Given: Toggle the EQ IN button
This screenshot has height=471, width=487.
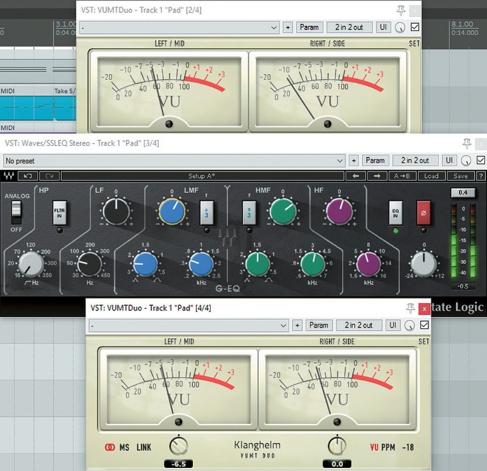Looking at the screenshot, I should tap(395, 213).
